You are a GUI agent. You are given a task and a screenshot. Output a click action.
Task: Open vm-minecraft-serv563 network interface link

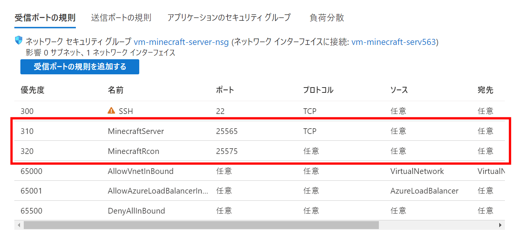tap(394, 42)
